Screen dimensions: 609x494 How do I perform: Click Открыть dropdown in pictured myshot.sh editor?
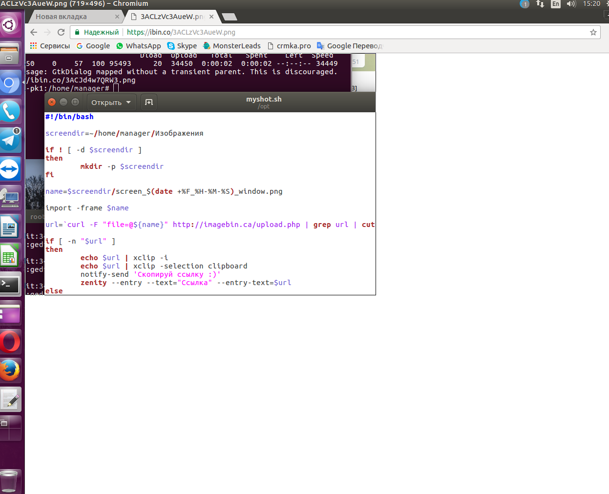tap(111, 103)
